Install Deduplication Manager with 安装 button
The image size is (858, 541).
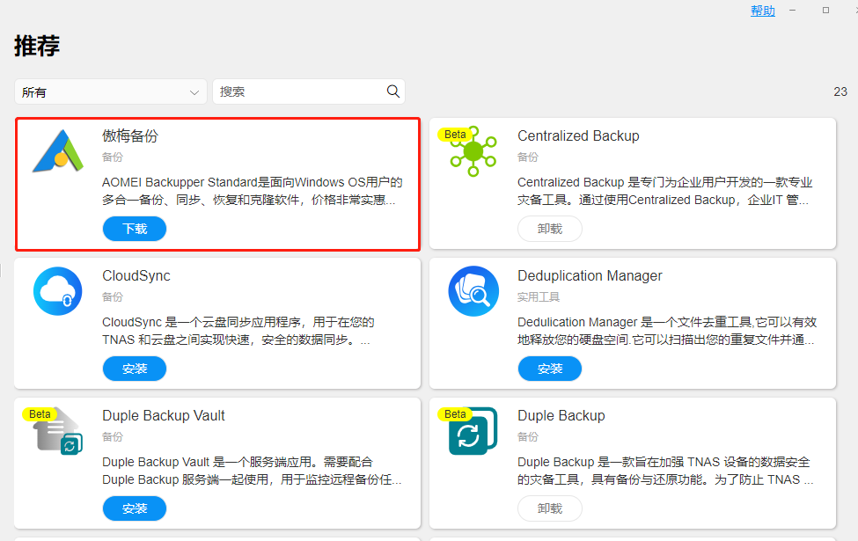[x=550, y=369]
